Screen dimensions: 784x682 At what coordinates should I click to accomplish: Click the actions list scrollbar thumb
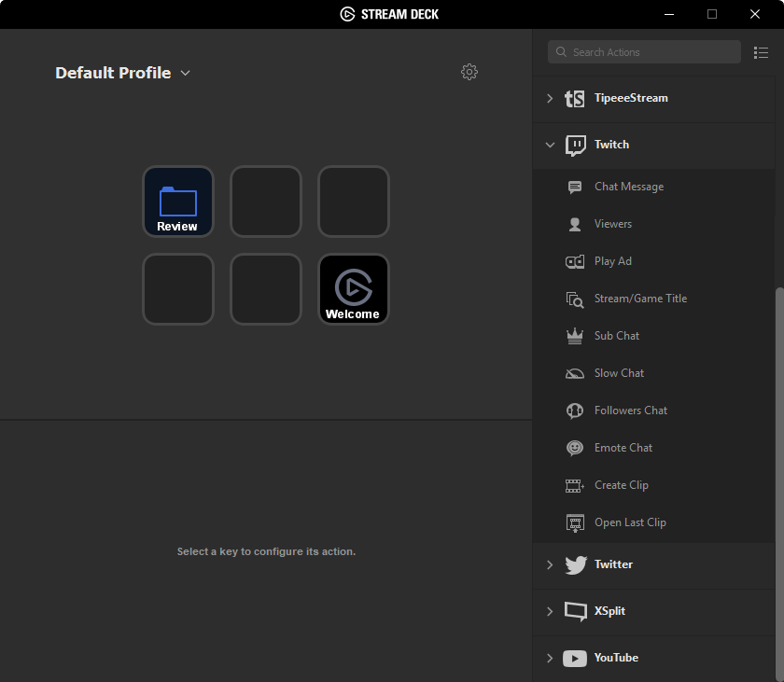pos(779,484)
